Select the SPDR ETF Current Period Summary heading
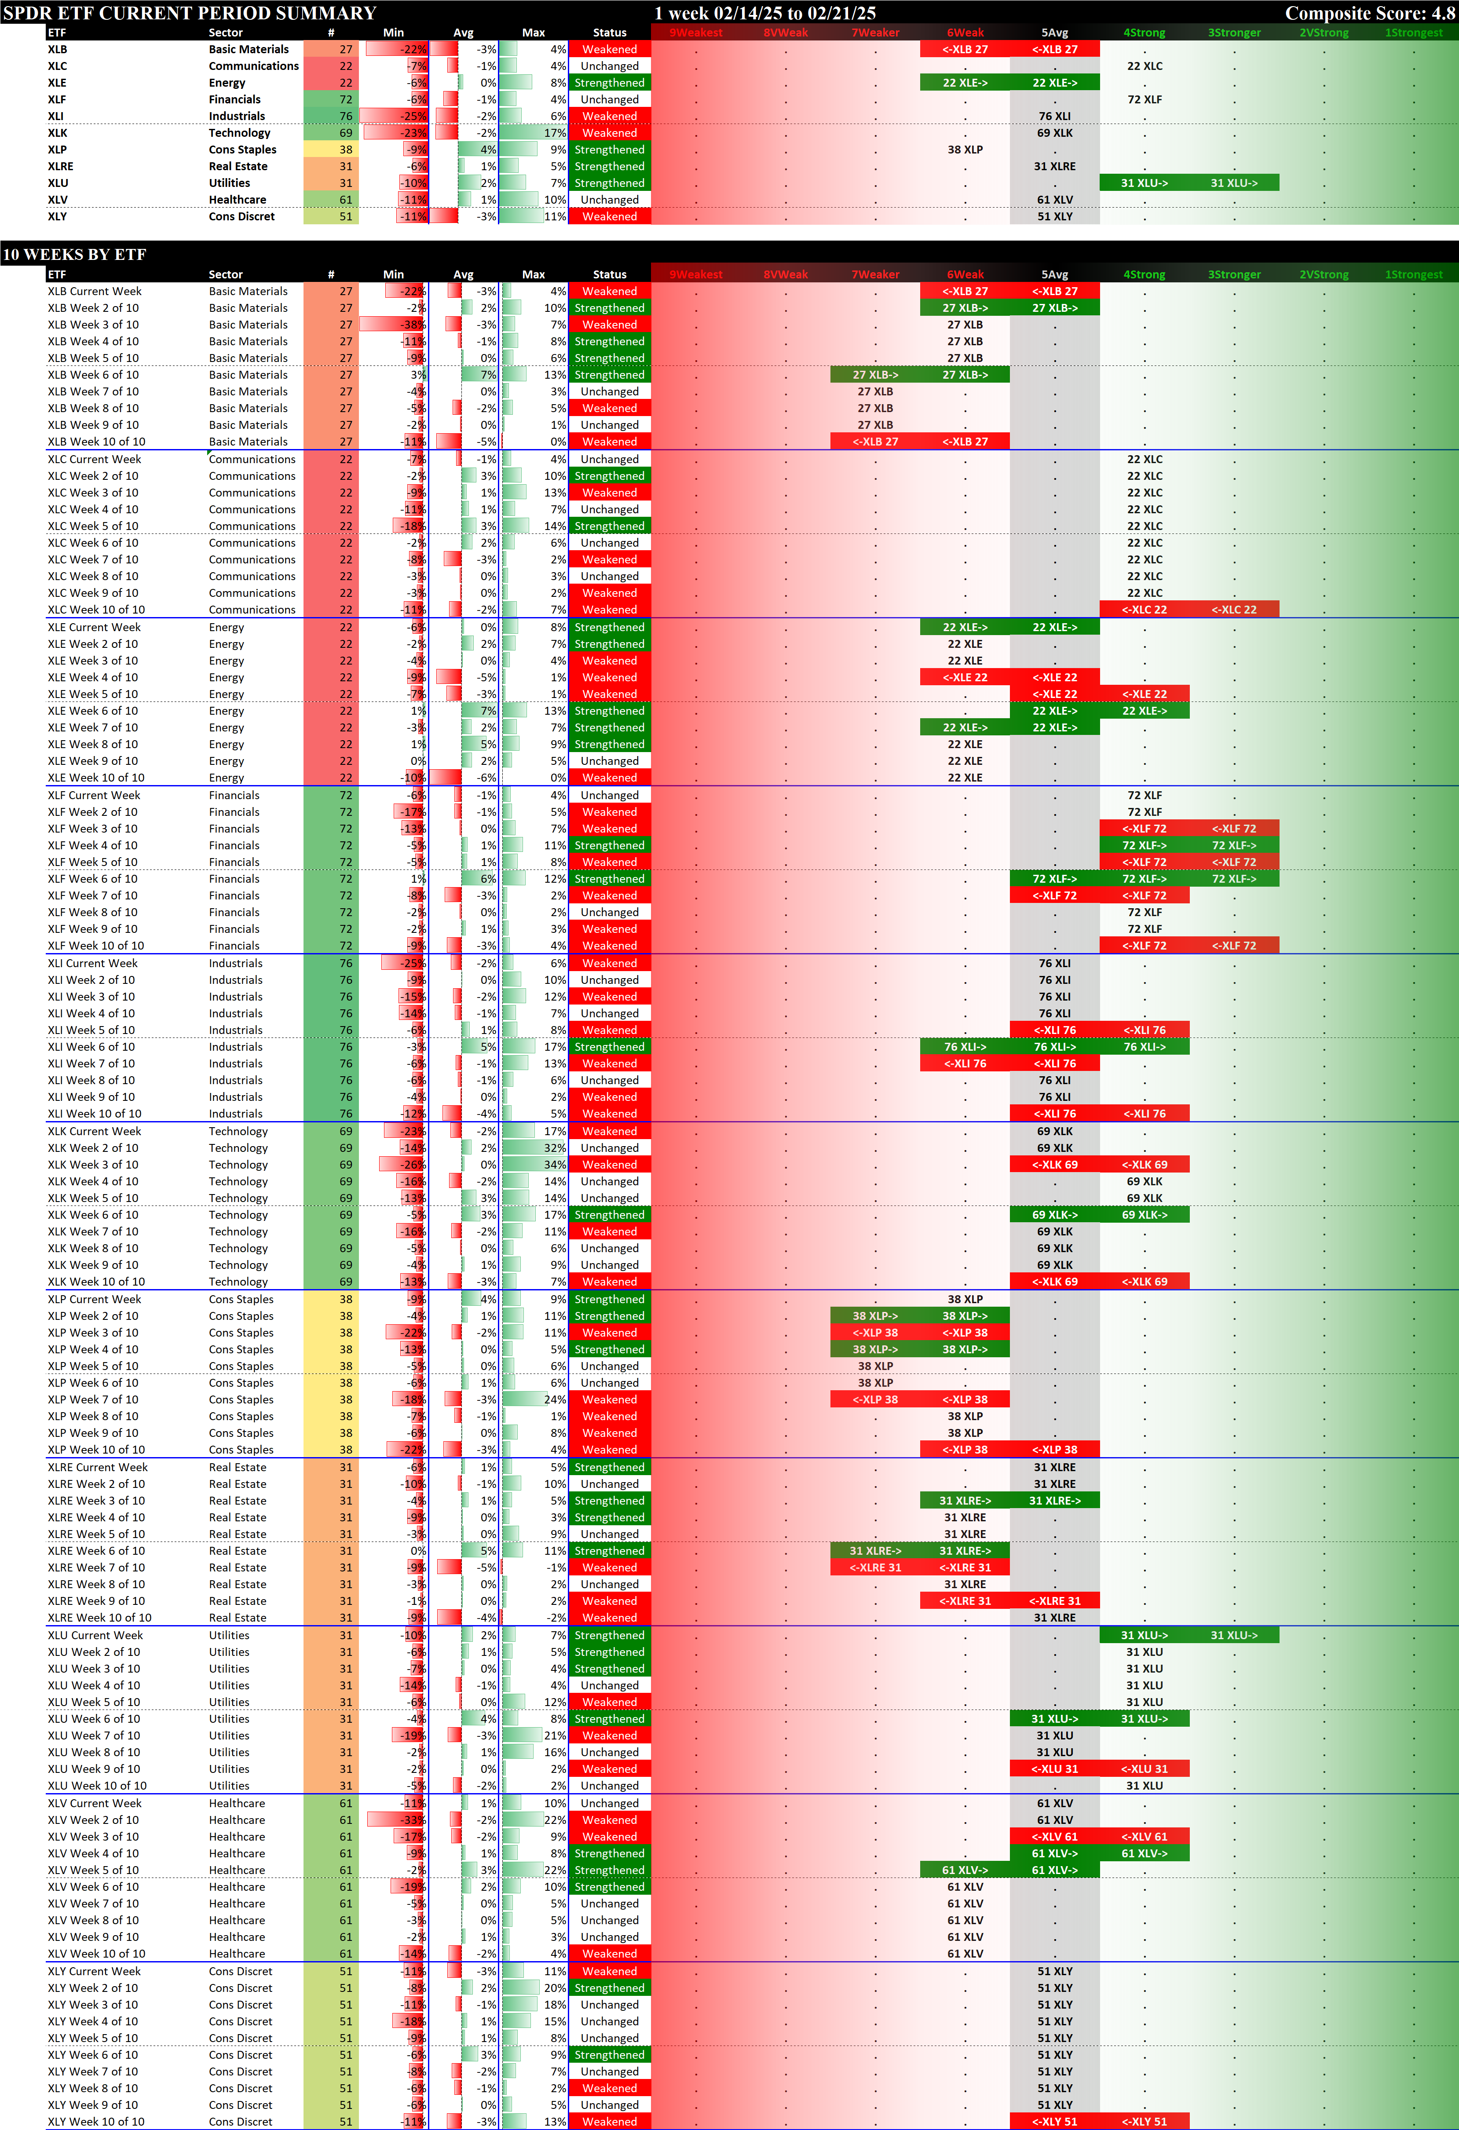Screen dimensions: 1459x2130 190,13
